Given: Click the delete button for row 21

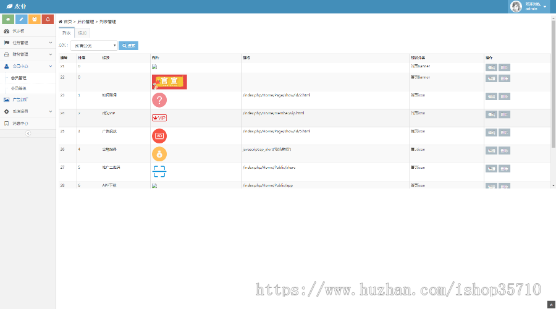Looking at the screenshot, I should coord(504,67).
